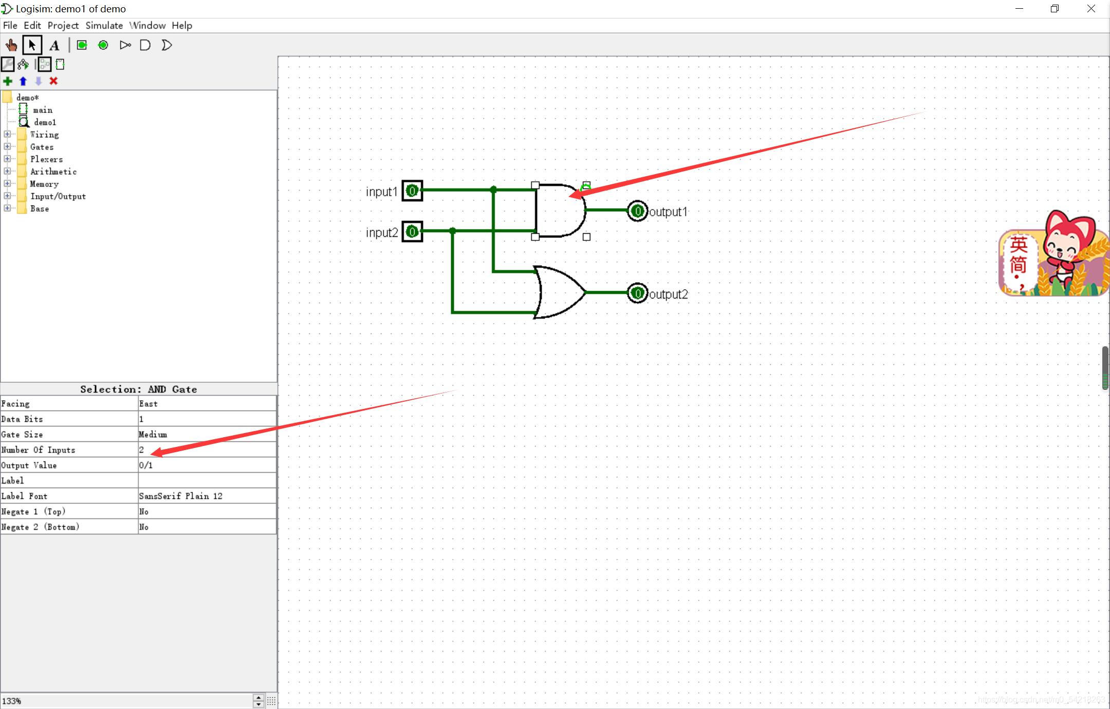The image size is (1110, 709).
Task: Expand the Gates library folder
Action: point(7,146)
